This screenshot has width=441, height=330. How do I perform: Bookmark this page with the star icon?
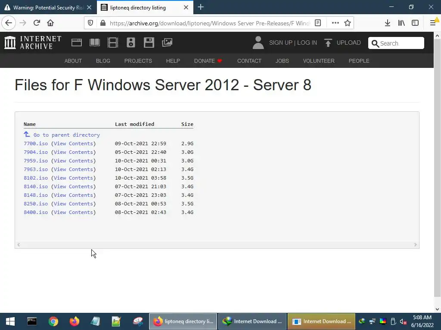click(348, 23)
